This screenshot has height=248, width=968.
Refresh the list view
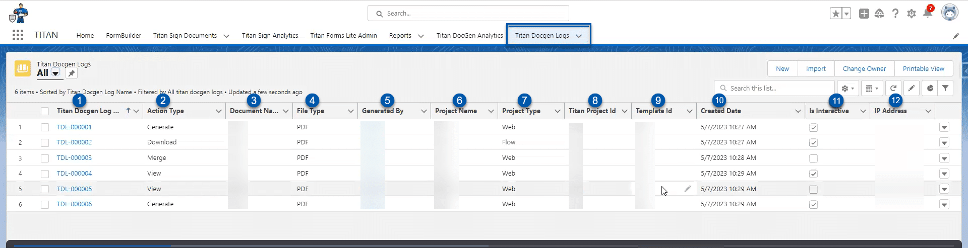click(x=893, y=88)
